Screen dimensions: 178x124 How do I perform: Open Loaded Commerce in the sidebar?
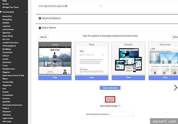pos(10,43)
